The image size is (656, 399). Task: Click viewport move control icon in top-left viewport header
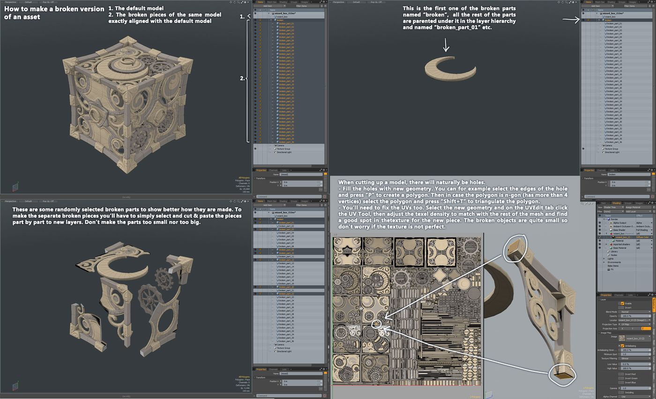tap(231, 2)
